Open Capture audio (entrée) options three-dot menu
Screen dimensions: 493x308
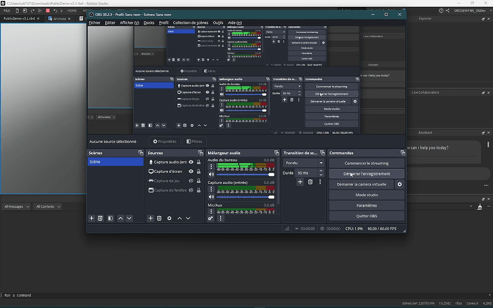click(x=211, y=189)
